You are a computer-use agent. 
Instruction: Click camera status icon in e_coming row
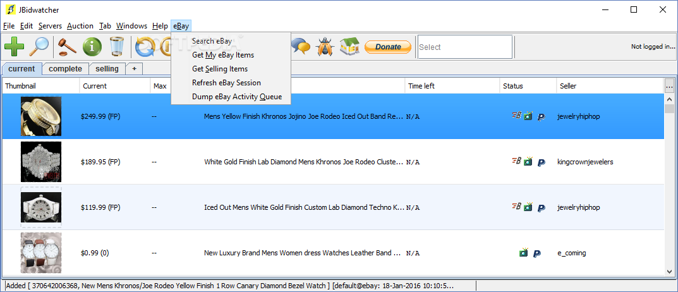[524, 252]
